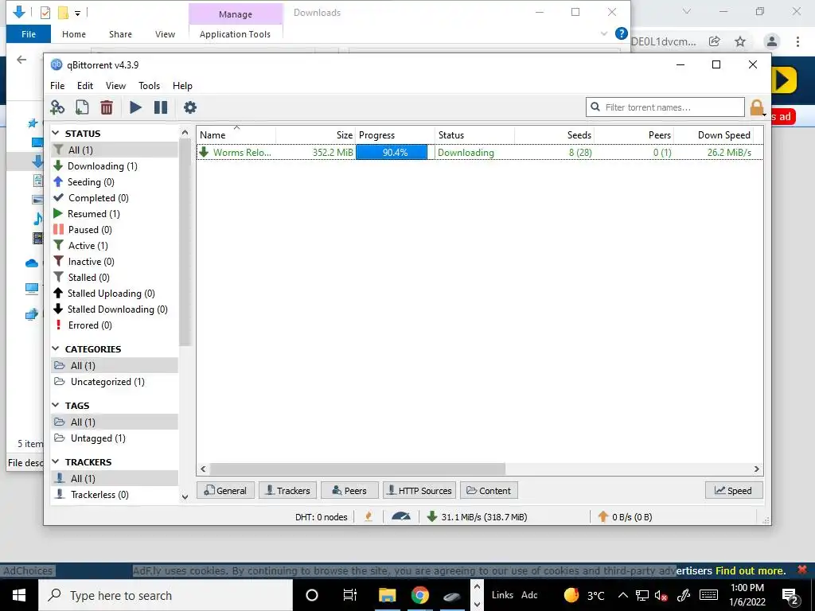Click File Explorer help question icon
This screenshot has height=611, width=815.
pyautogui.click(x=621, y=33)
